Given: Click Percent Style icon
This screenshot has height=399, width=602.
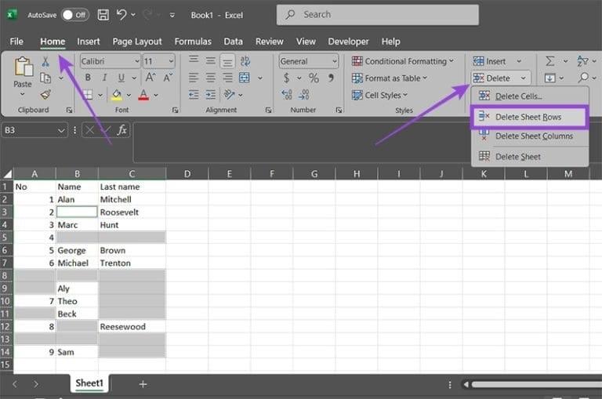Looking at the screenshot, I should pyautogui.click(x=314, y=78).
